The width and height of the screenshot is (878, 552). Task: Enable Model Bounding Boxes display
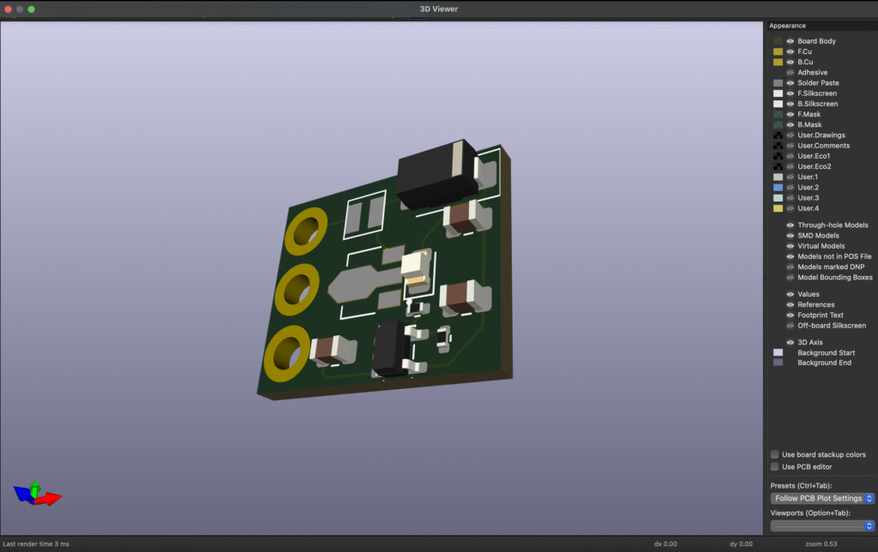[790, 278]
